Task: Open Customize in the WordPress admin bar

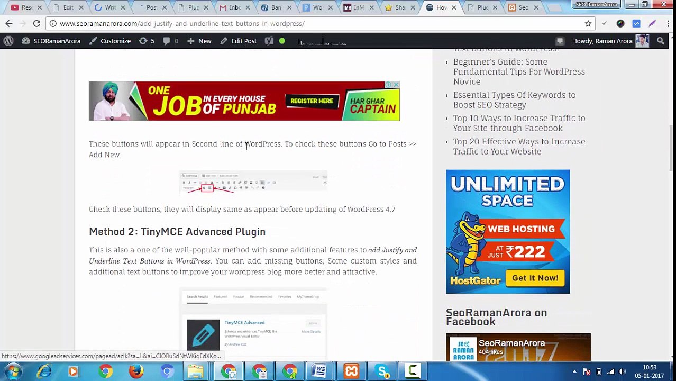Action: click(110, 41)
